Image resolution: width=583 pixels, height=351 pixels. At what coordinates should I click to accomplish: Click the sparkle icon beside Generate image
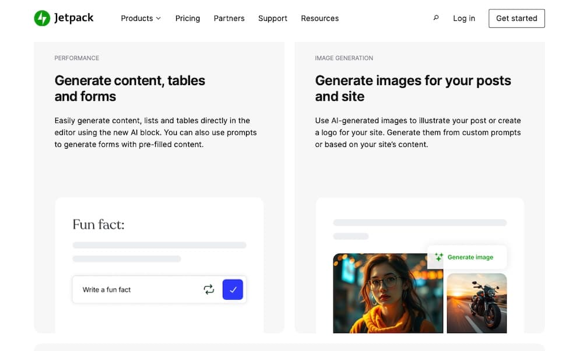click(x=438, y=257)
